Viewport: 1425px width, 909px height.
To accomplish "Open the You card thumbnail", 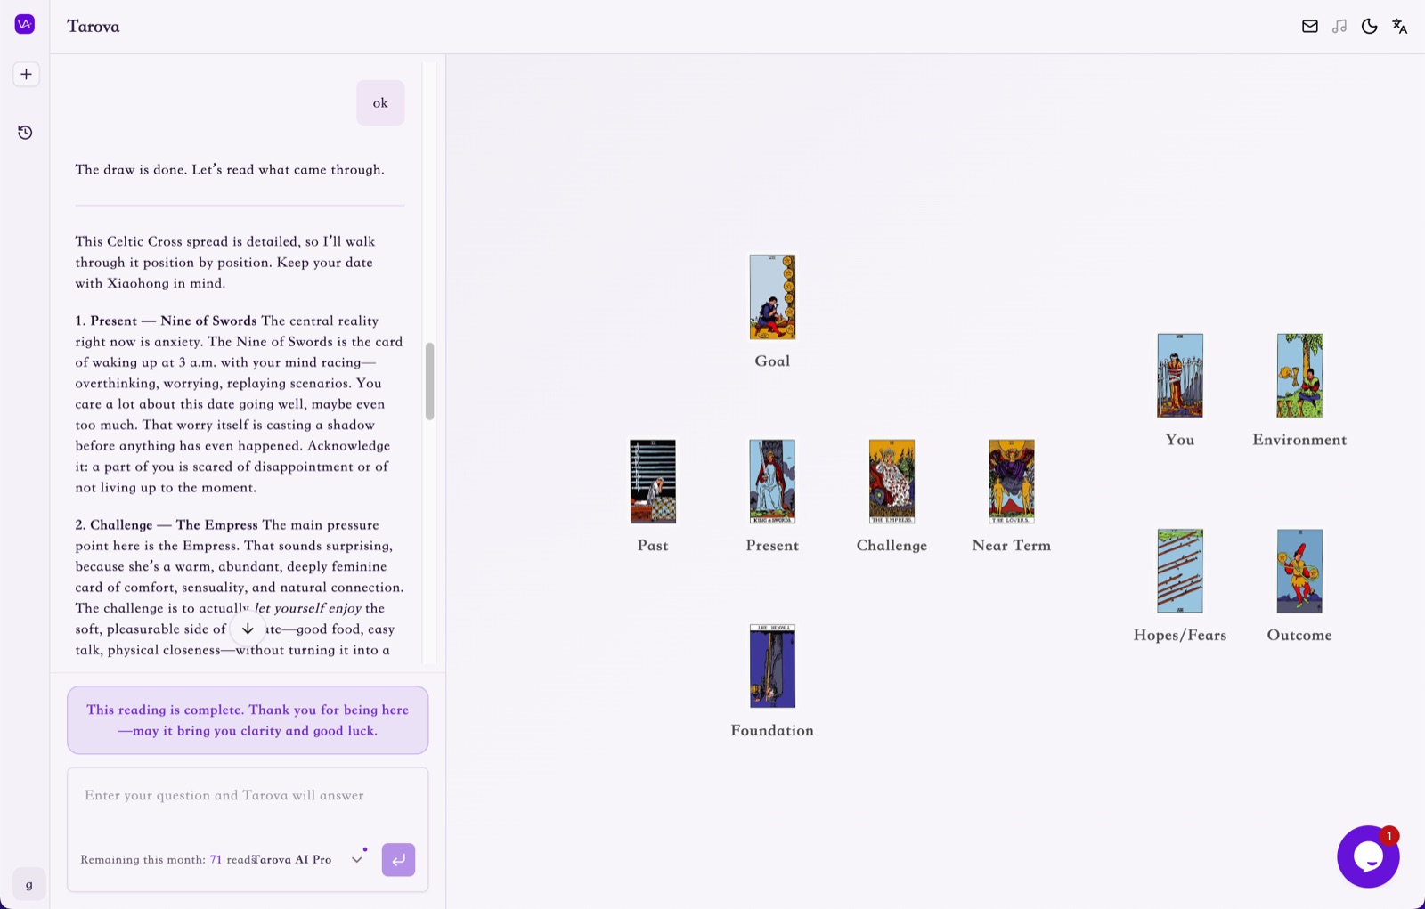I will (1180, 376).
